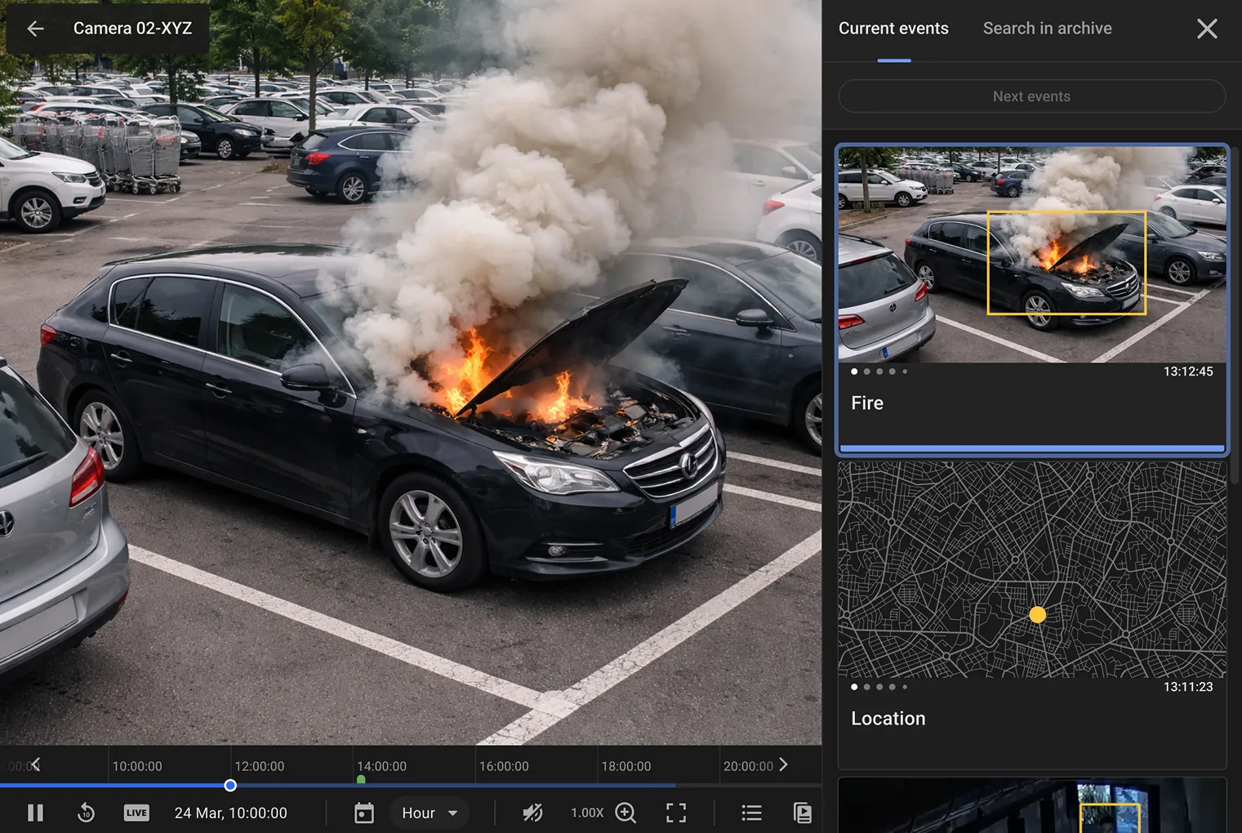1242x833 pixels.
Task: Click the carousel dots under the Fire image
Action: tap(879, 372)
